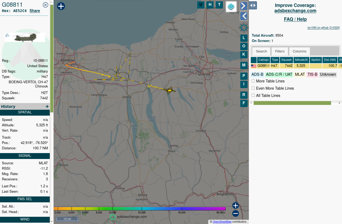Open the FAQ / Help link
The height and width of the screenshot is (224, 342).
295,19
